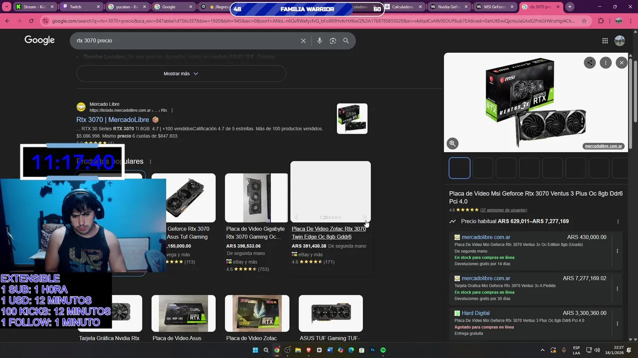Open Placa de Video Gigabyte listing

pyautogui.click(x=255, y=233)
